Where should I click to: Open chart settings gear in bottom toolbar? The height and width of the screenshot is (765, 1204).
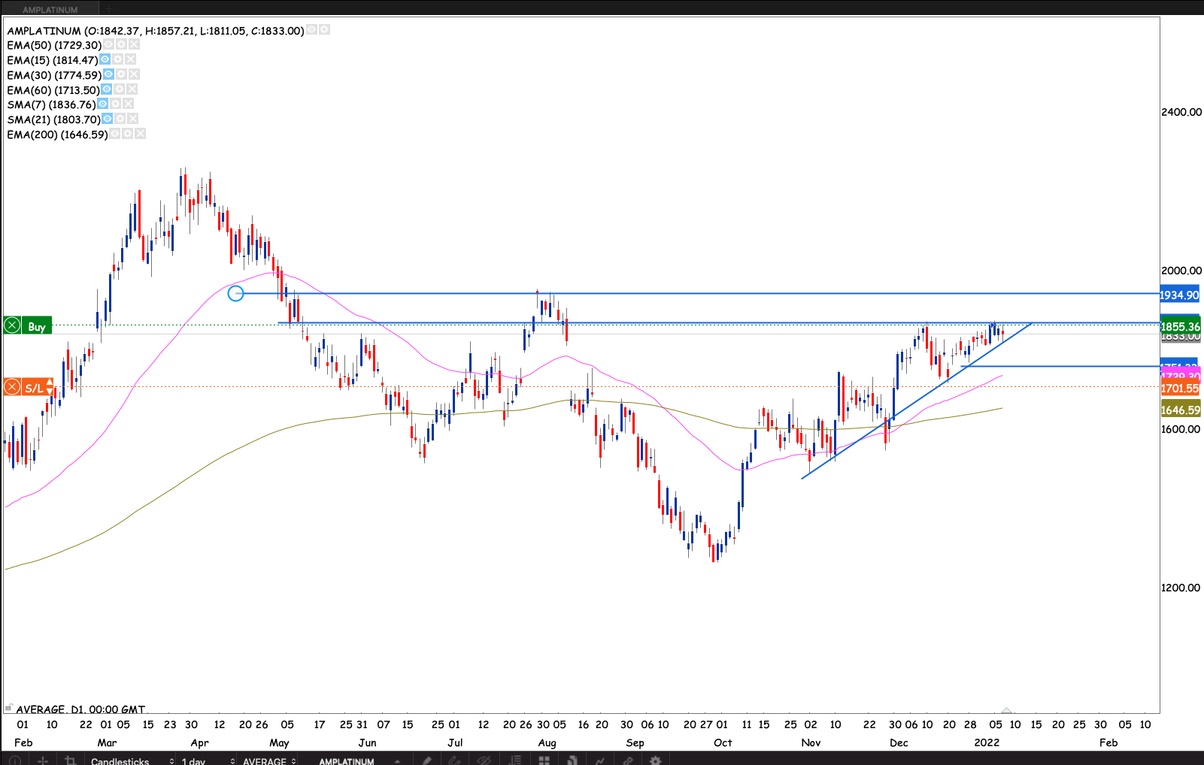click(655, 760)
